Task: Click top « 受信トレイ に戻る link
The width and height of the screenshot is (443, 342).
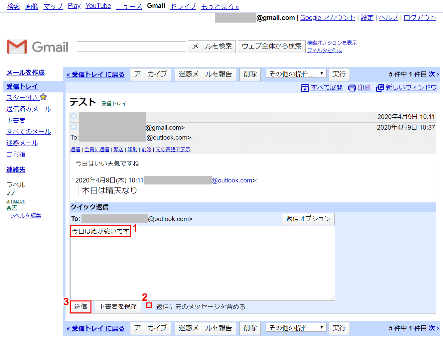Action: point(95,74)
